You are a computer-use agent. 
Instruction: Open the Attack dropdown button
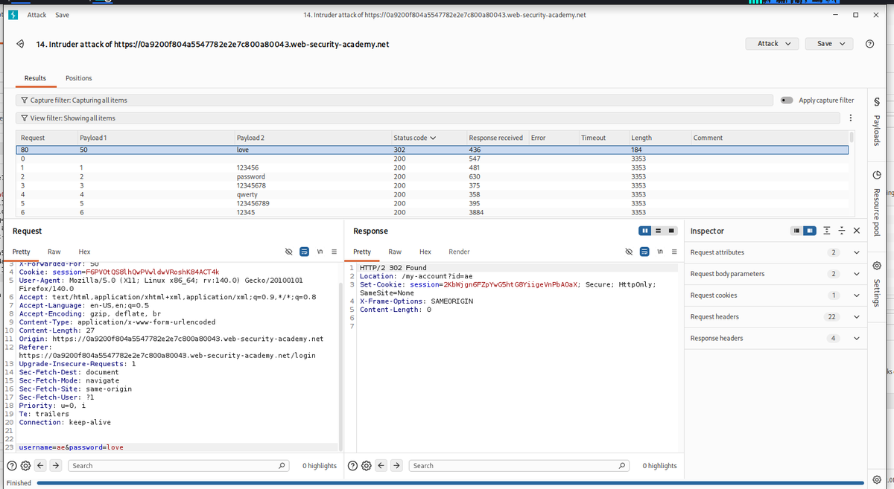[773, 44]
